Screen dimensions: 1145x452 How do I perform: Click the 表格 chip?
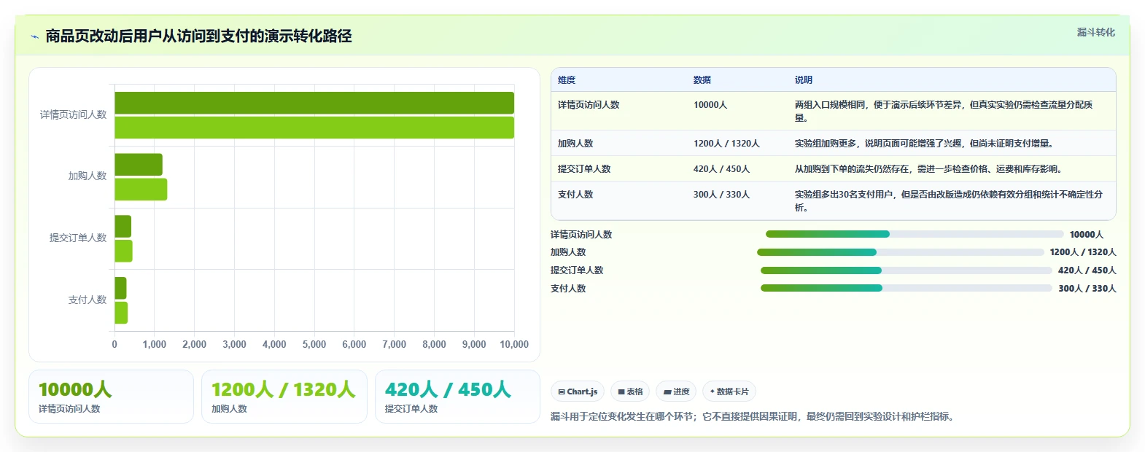(x=630, y=391)
